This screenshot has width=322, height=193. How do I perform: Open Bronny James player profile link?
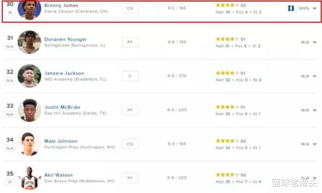61,6
